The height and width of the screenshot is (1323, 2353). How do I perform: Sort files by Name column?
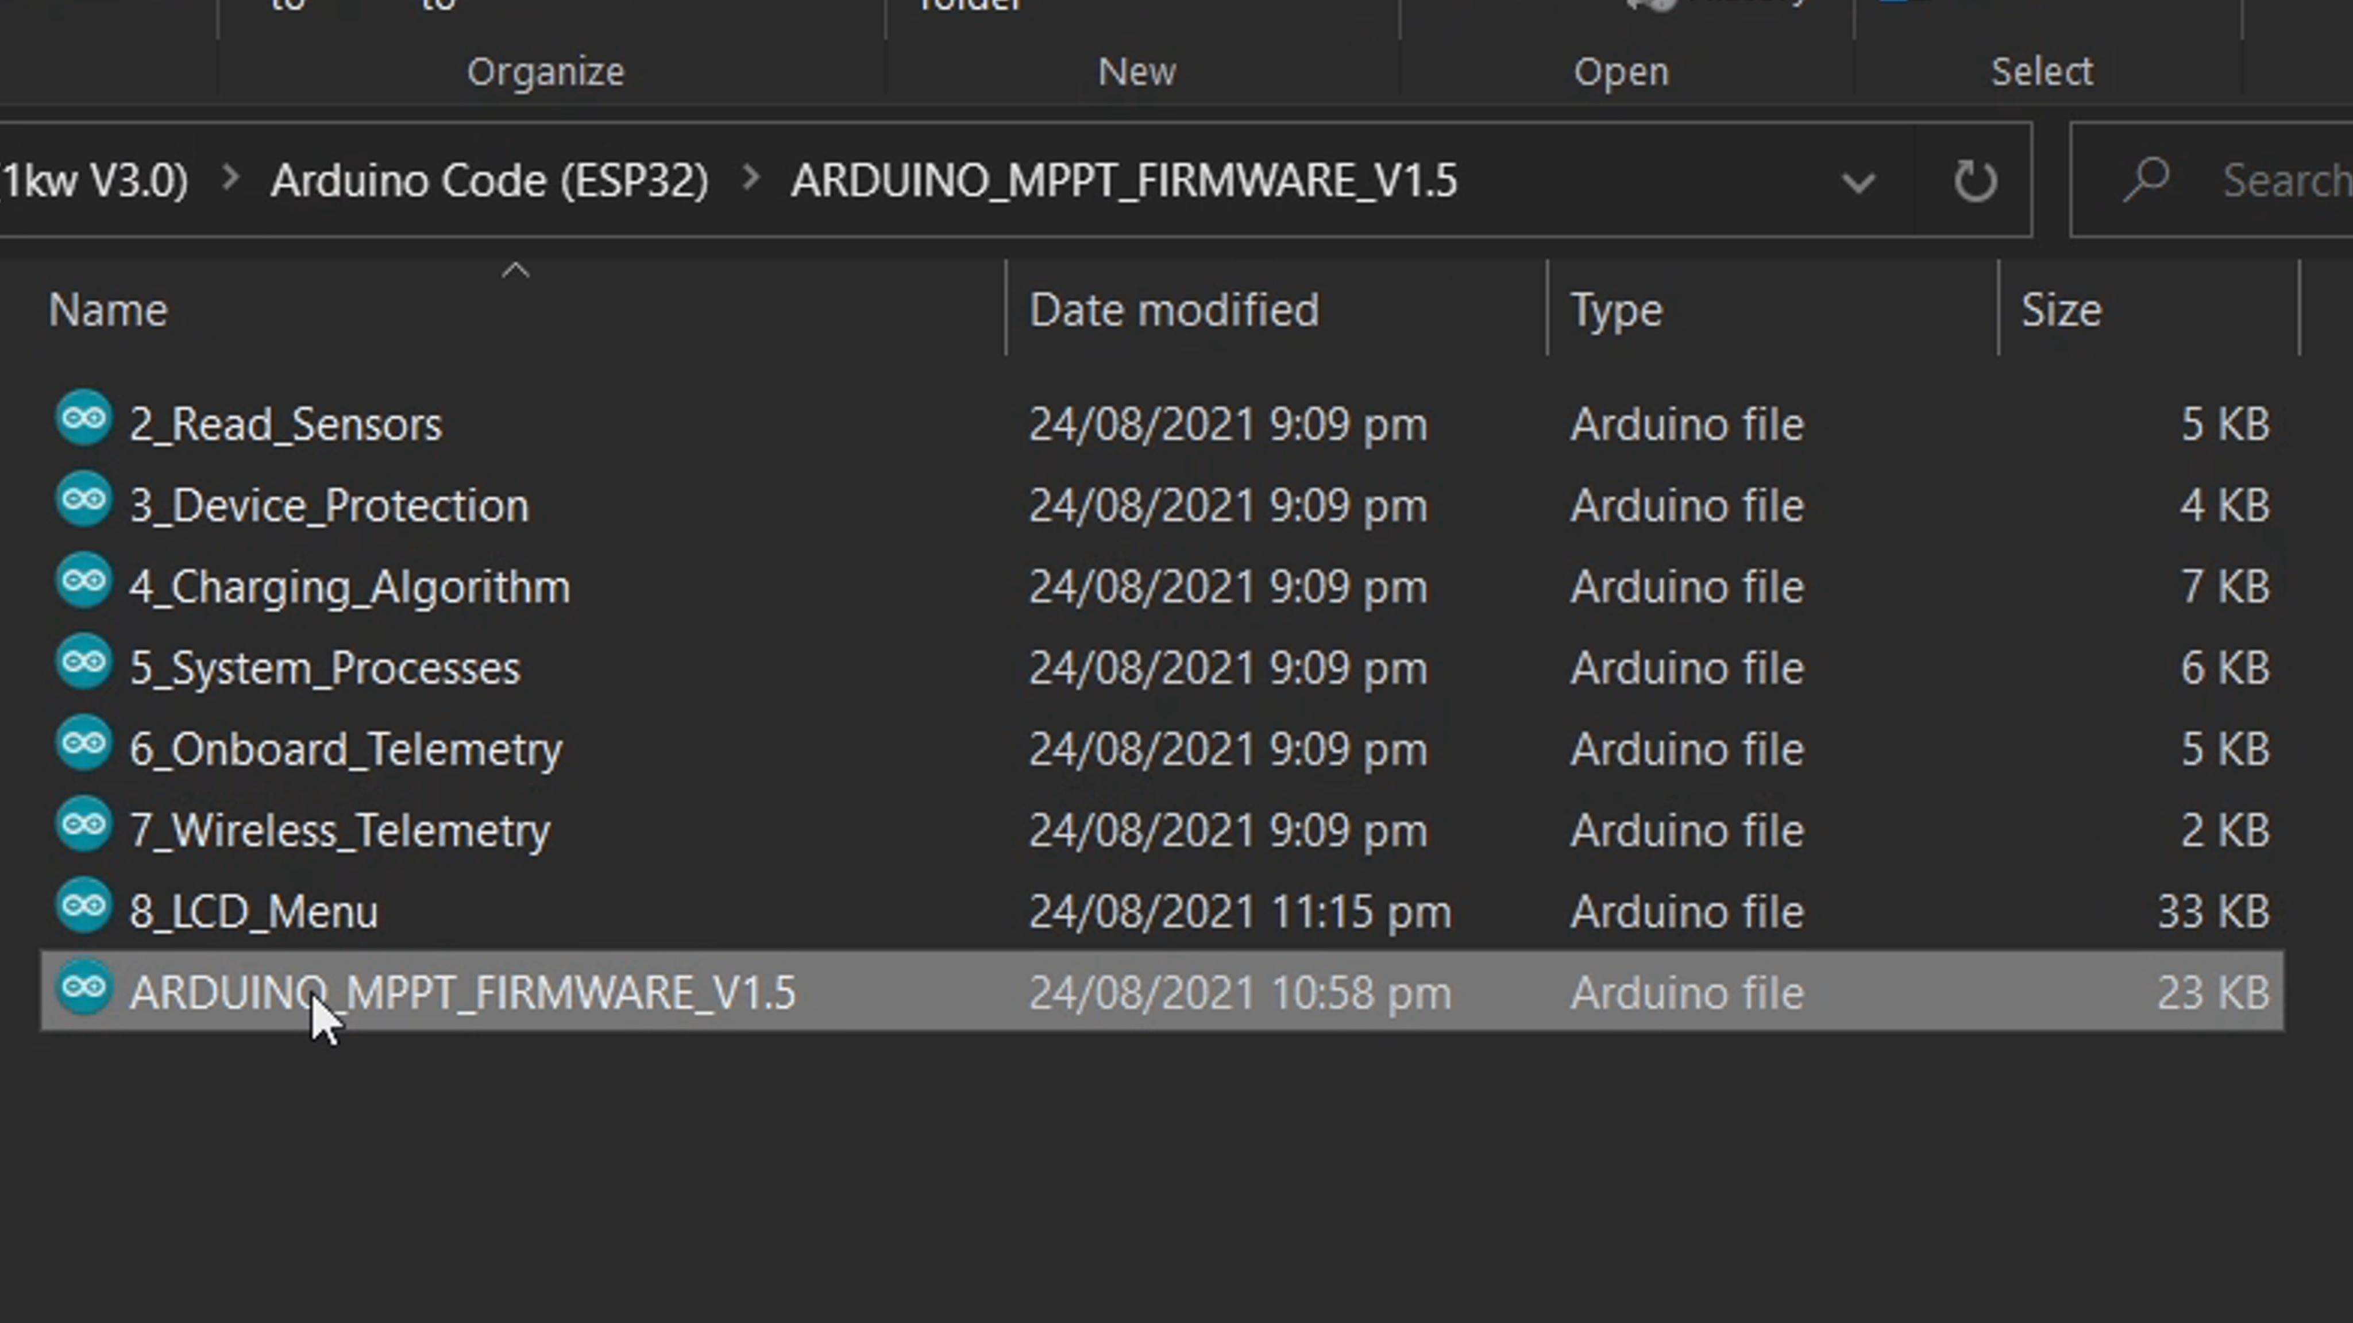[108, 311]
